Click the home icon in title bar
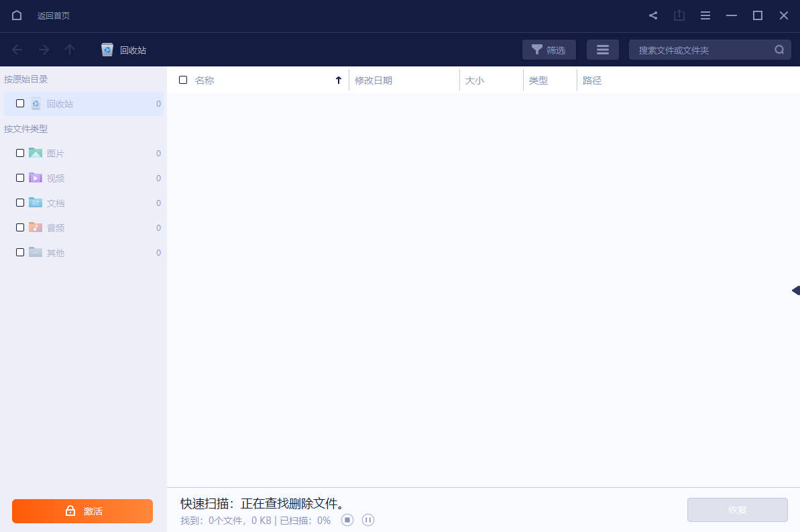This screenshot has height=532, width=800. [x=17, y=15]
